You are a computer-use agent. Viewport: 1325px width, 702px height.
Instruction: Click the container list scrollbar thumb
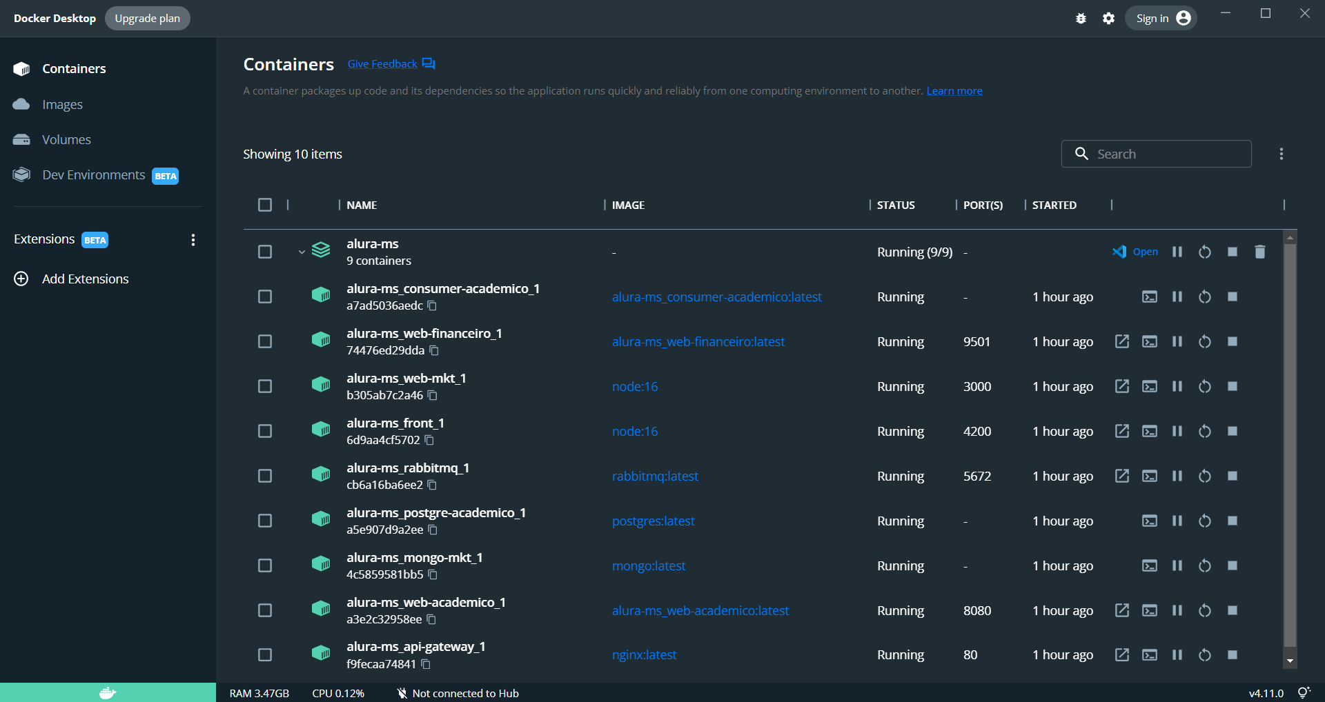click(1290, 445)
